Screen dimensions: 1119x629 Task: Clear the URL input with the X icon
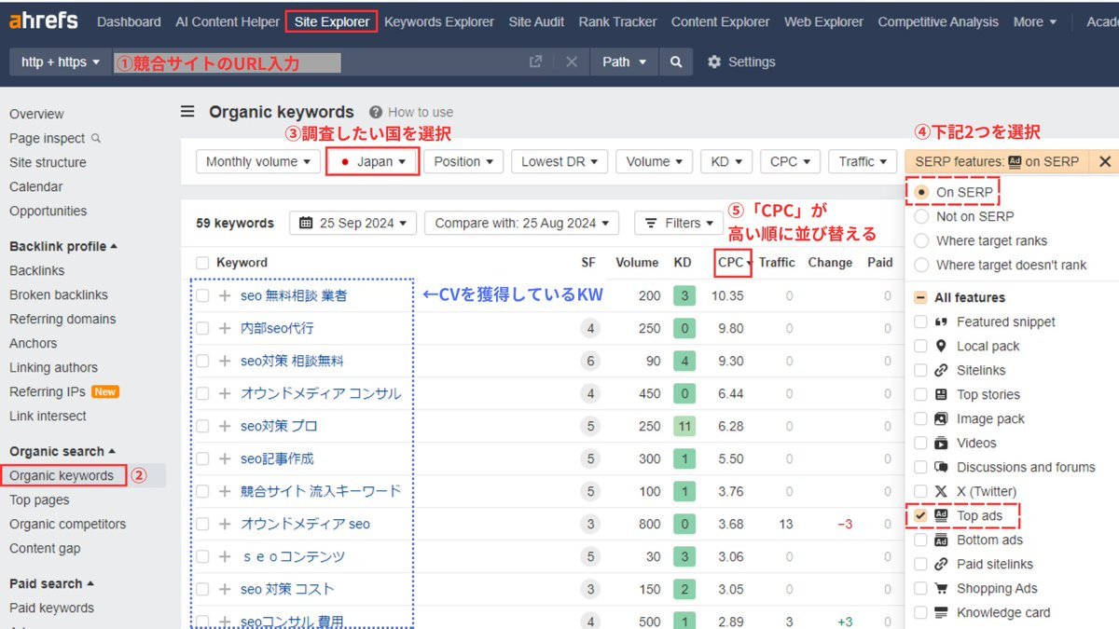(x=572, y=62)
